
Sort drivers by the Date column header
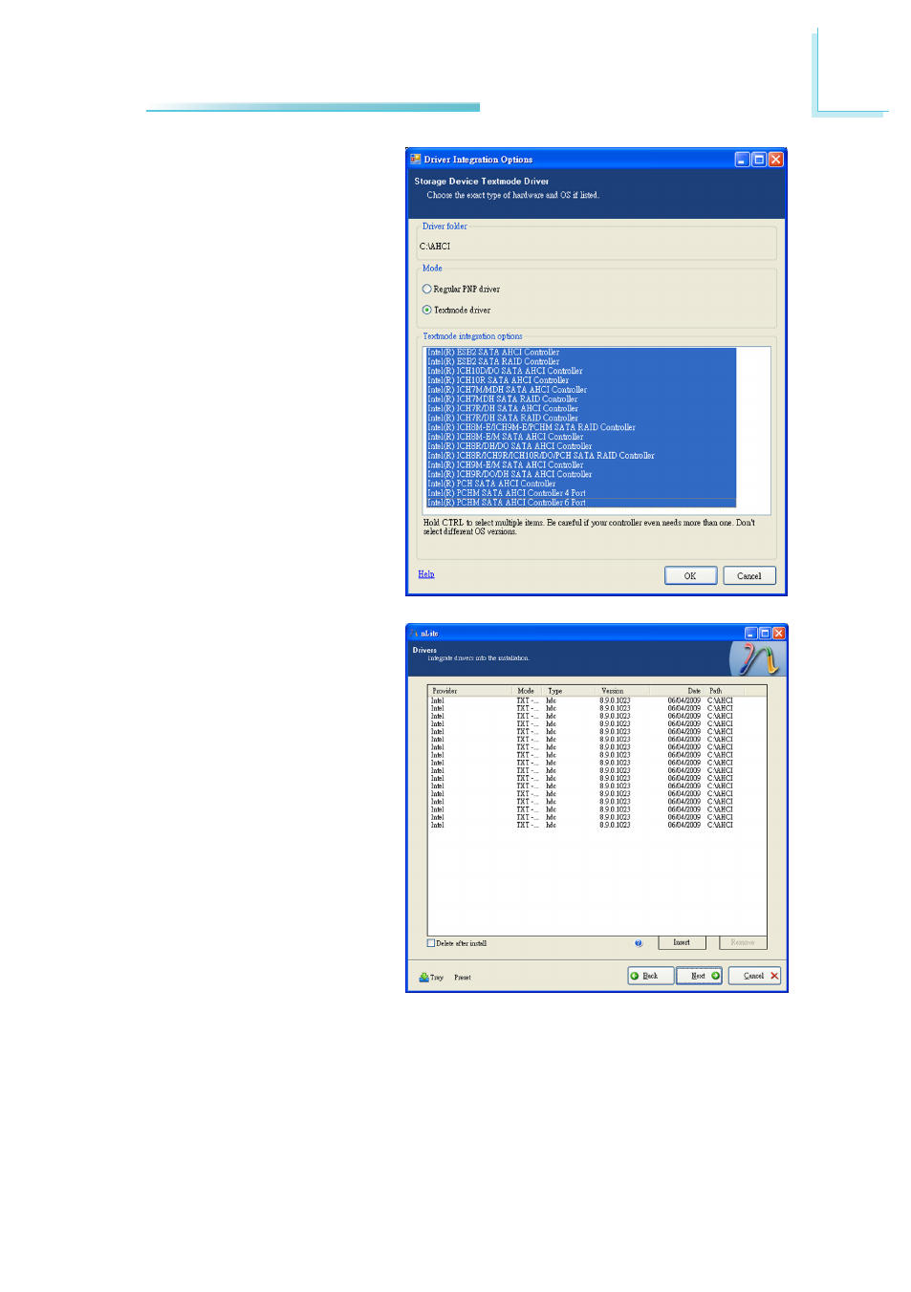click(693, 691)
